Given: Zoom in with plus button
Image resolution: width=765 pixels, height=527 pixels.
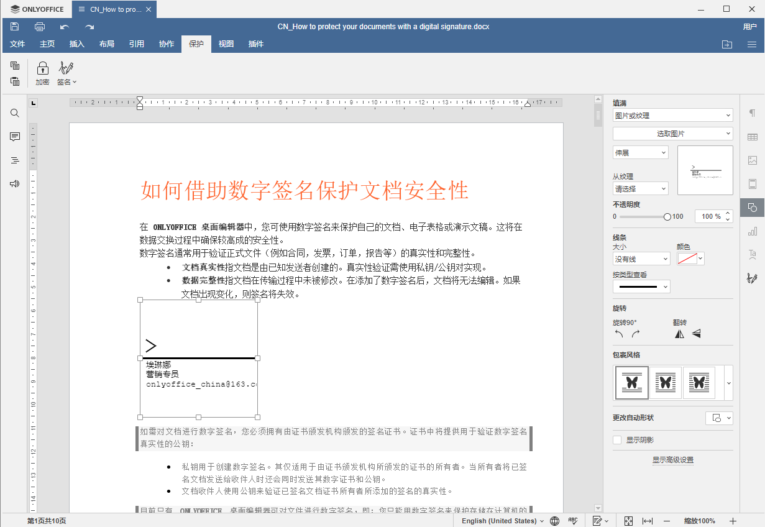Looking at the screenshot, I should click(x=733, y=521).
